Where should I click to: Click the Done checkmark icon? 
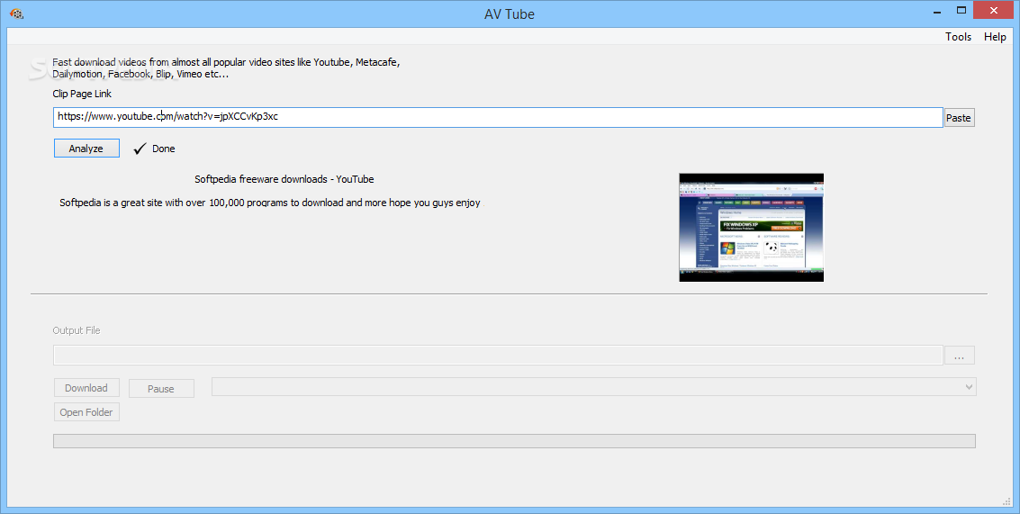(x=140, y=149)
